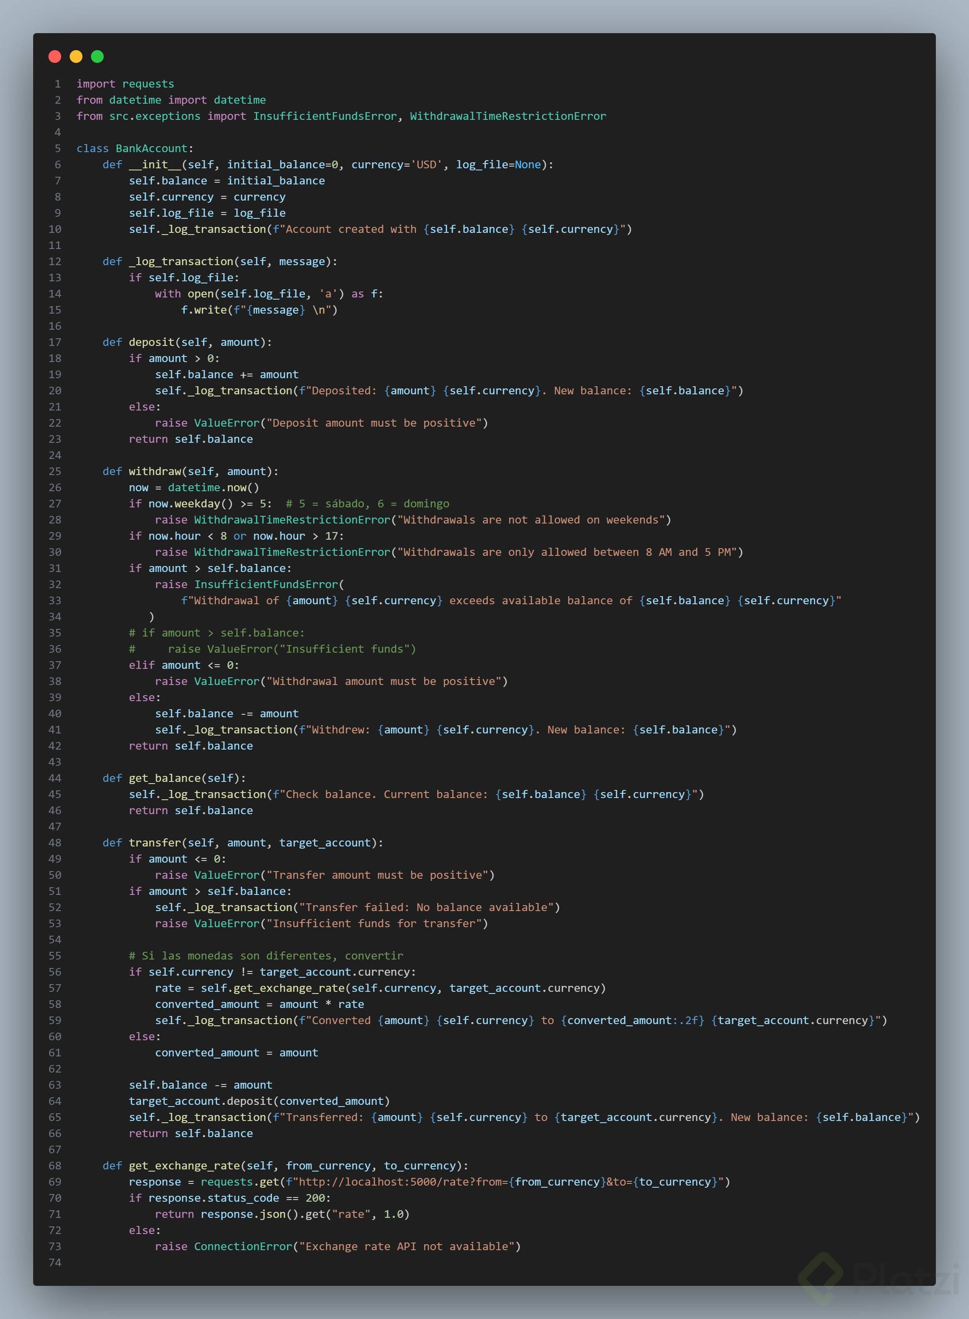The image size is (969, 1319).
Task: Click the green maximize window dot
Action: [97, 56]
